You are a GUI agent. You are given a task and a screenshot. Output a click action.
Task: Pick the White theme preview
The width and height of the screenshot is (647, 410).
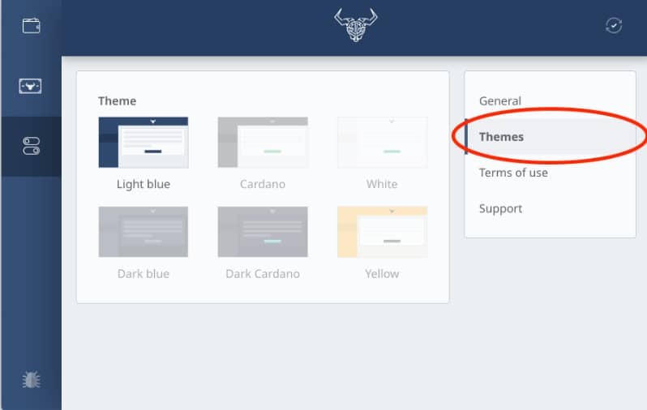pyautogui.click(x=382, y=143)
